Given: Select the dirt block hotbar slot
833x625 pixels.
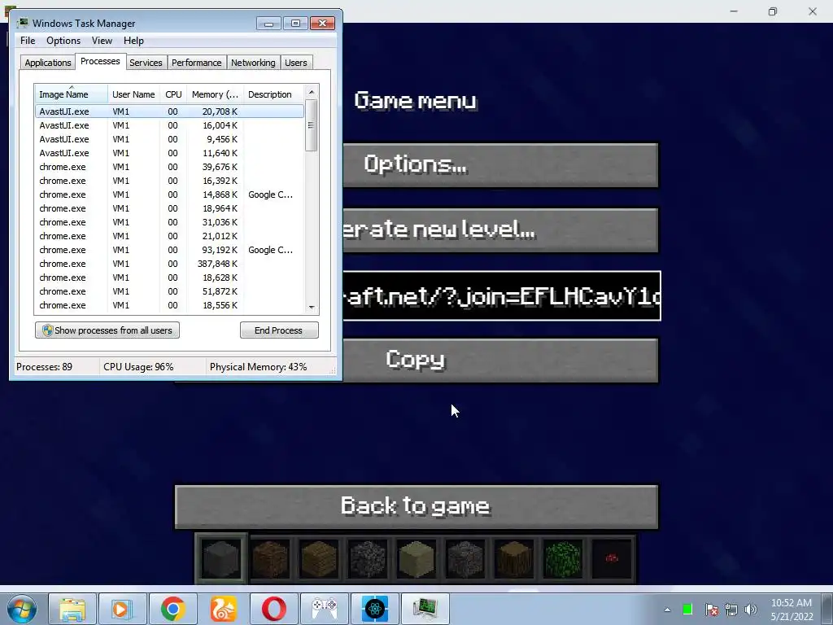Looking at the screenshot, I should (270, 558).
